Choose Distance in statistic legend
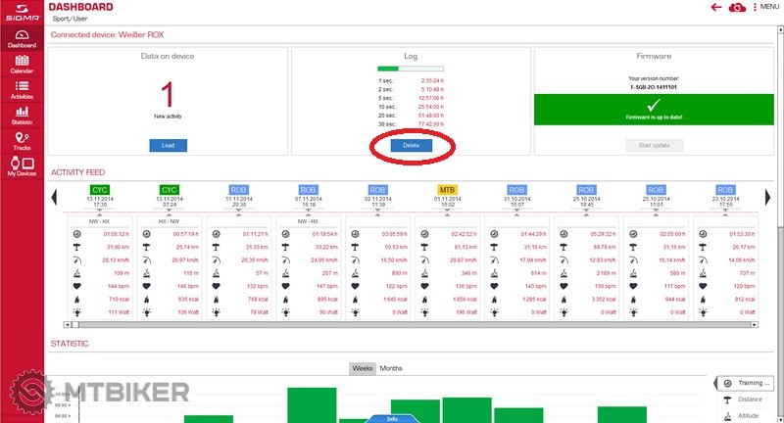784x423 pixels. (x=747, y=399)
